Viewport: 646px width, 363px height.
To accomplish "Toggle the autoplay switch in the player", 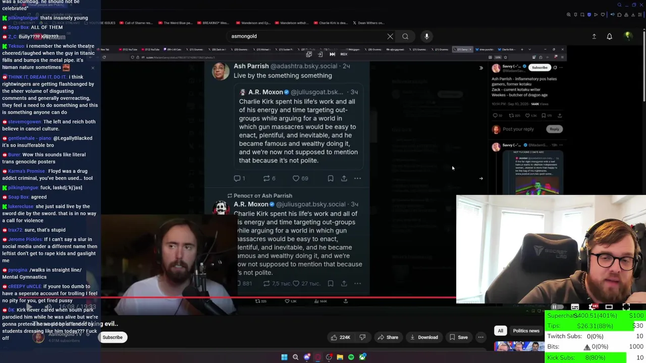I will point(557,307).
